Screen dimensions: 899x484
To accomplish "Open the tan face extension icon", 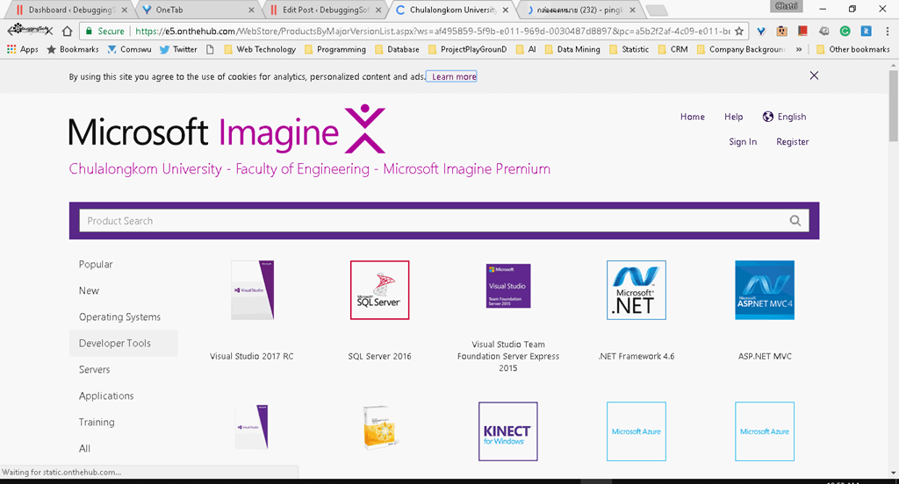I will (x=781, y=31).
